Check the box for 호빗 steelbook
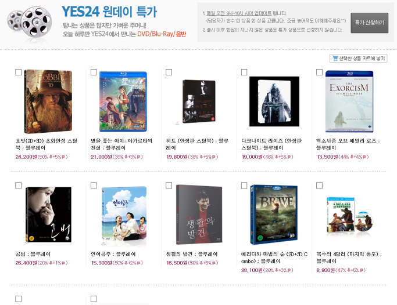Viewport: 397px width, 305px height. [x=18, y=72]
